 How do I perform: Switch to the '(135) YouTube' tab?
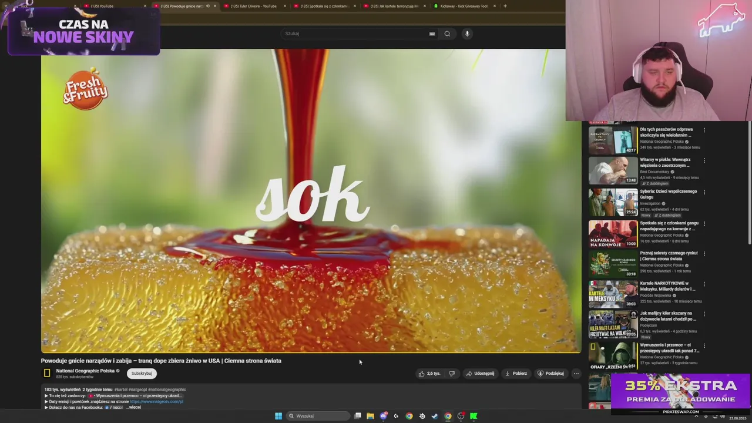click(102, 6)
